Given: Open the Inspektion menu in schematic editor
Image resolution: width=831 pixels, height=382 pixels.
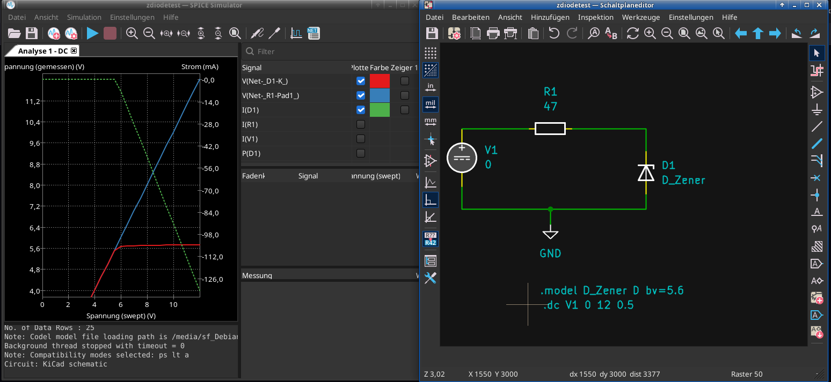Looking at the screenshot, I should click(595, 17).
